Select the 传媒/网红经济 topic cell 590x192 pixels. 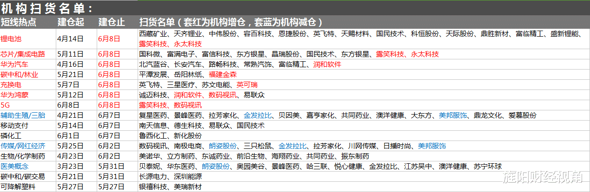point(22,146)
